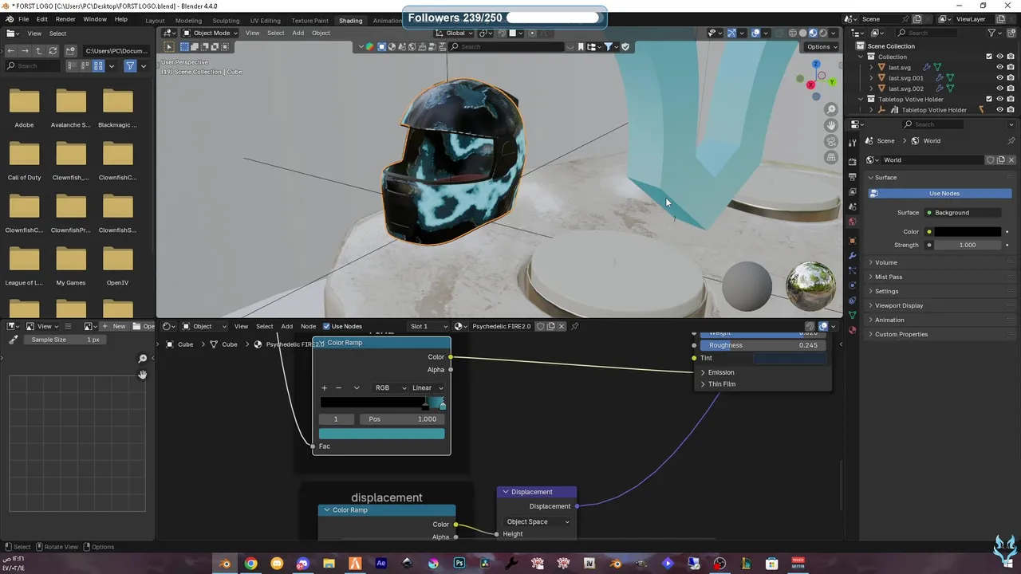Open the Output properties tab (printer icon)
This screenshot has width=1021, height=574.
point(853,176)
